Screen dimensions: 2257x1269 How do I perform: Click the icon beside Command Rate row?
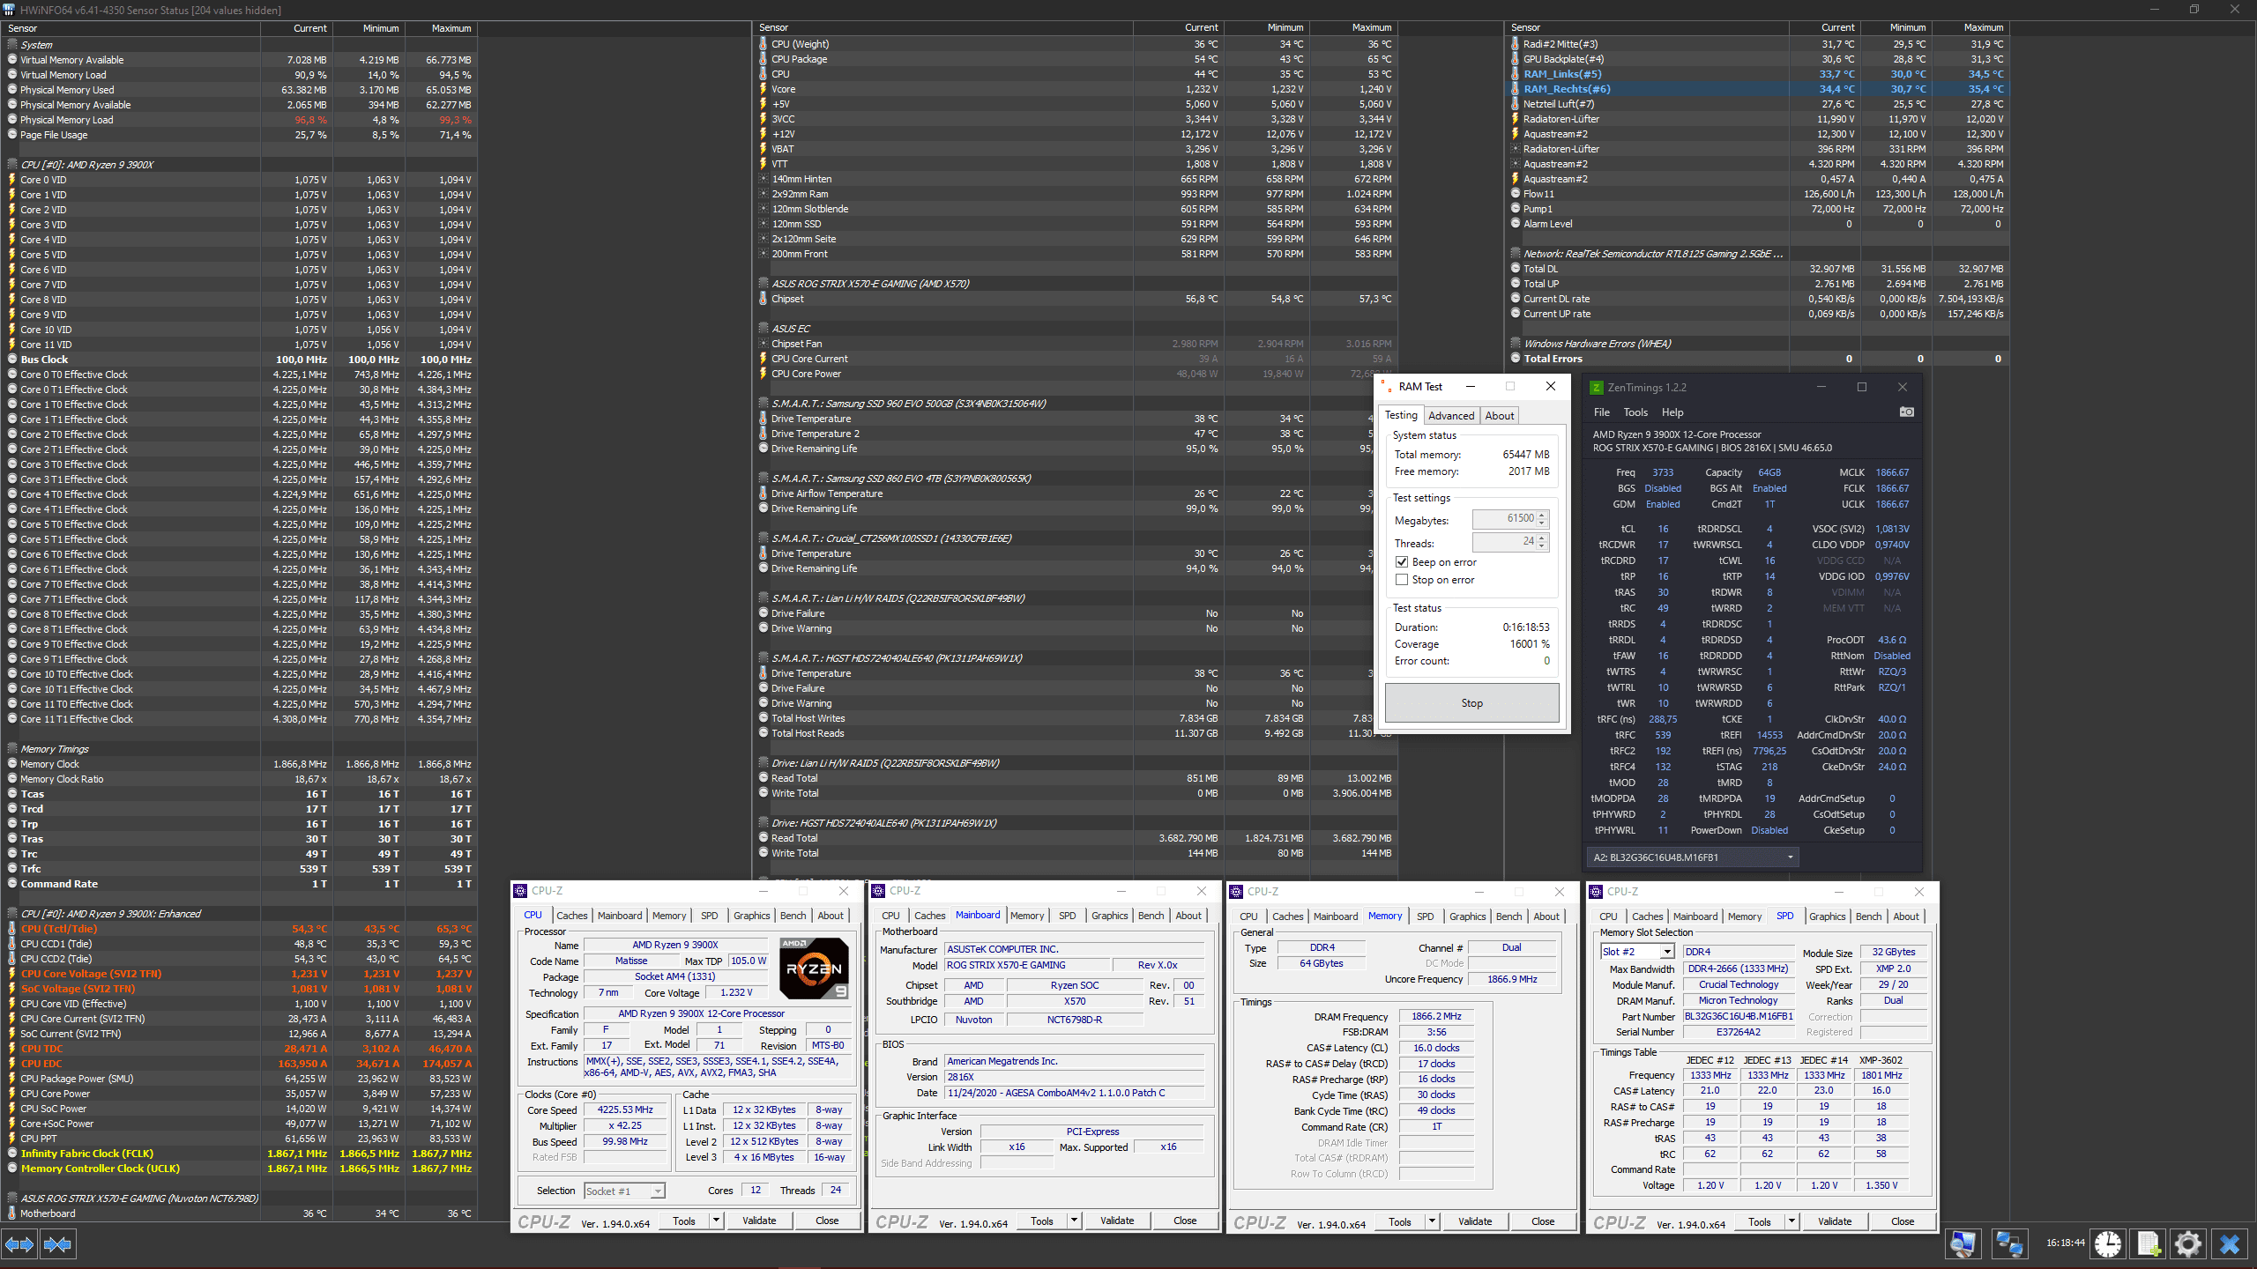[x=12, y=884]
